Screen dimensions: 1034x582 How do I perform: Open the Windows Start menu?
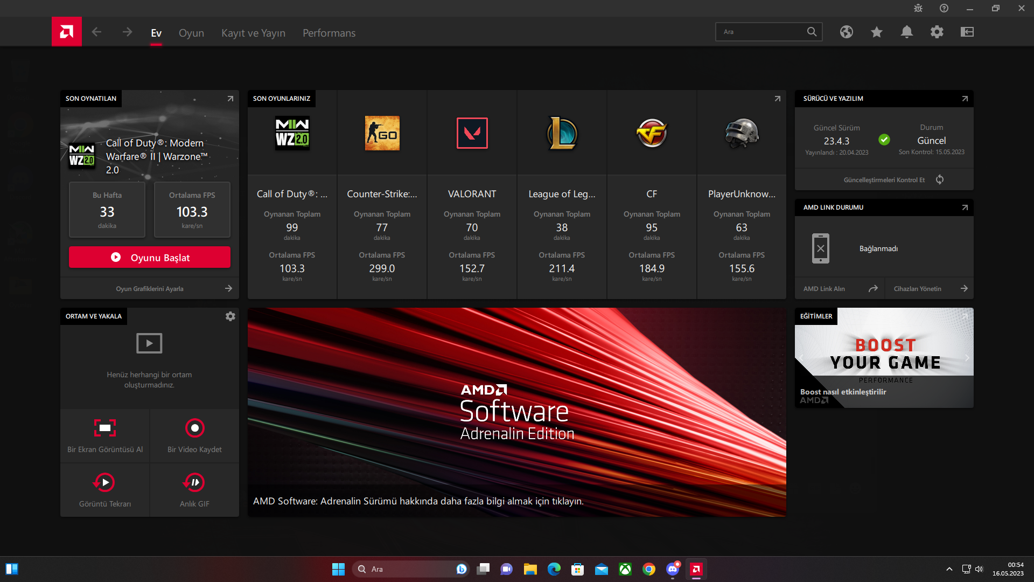pos(338,569)
